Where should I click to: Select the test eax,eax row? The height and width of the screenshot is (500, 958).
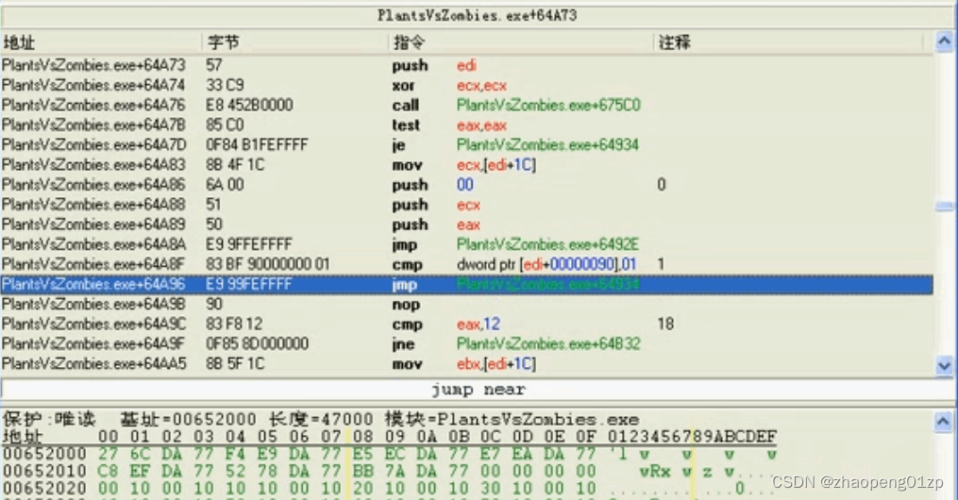[x=467, y=125]
